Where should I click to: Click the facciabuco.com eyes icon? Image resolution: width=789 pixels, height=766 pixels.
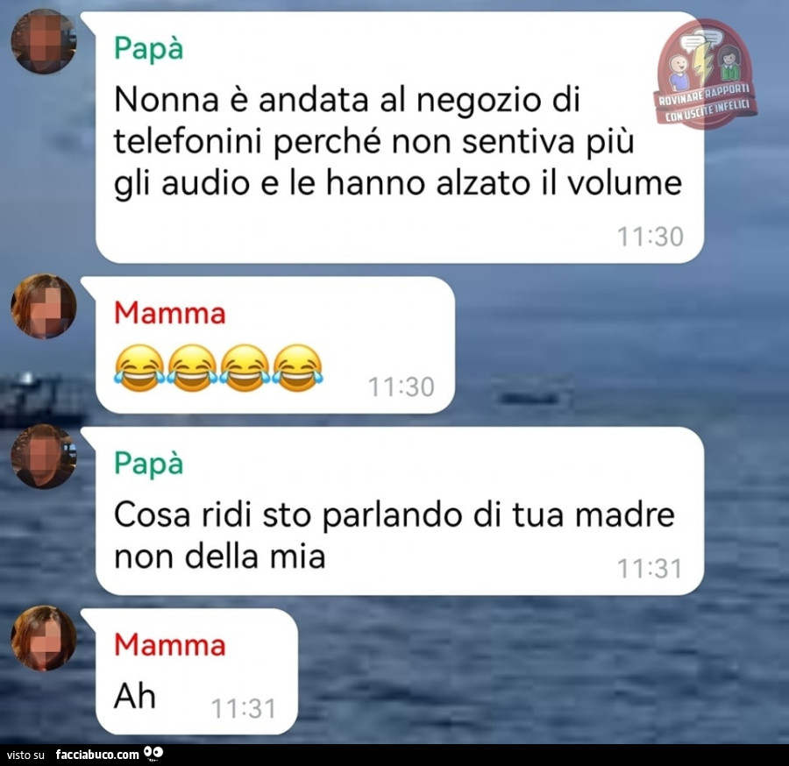pos(153,753)
